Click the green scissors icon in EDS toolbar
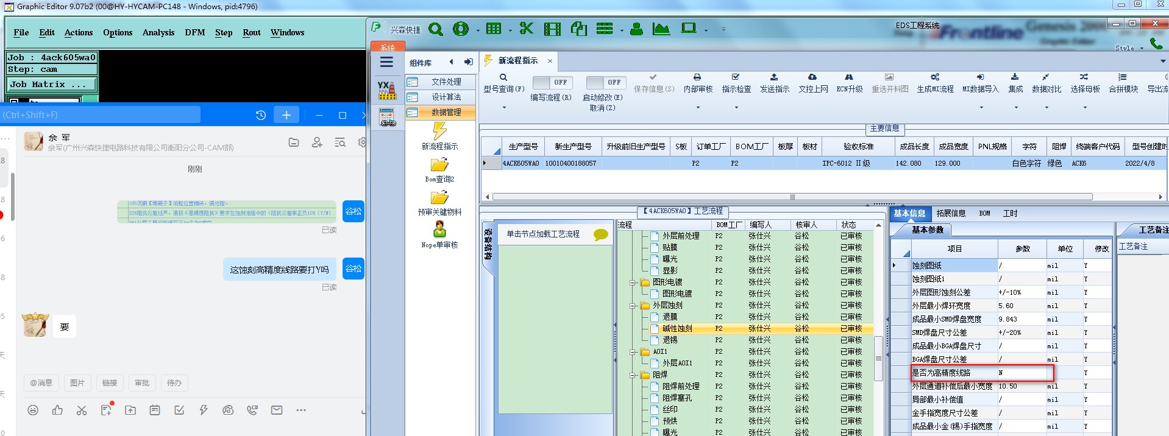 point(527,29)
